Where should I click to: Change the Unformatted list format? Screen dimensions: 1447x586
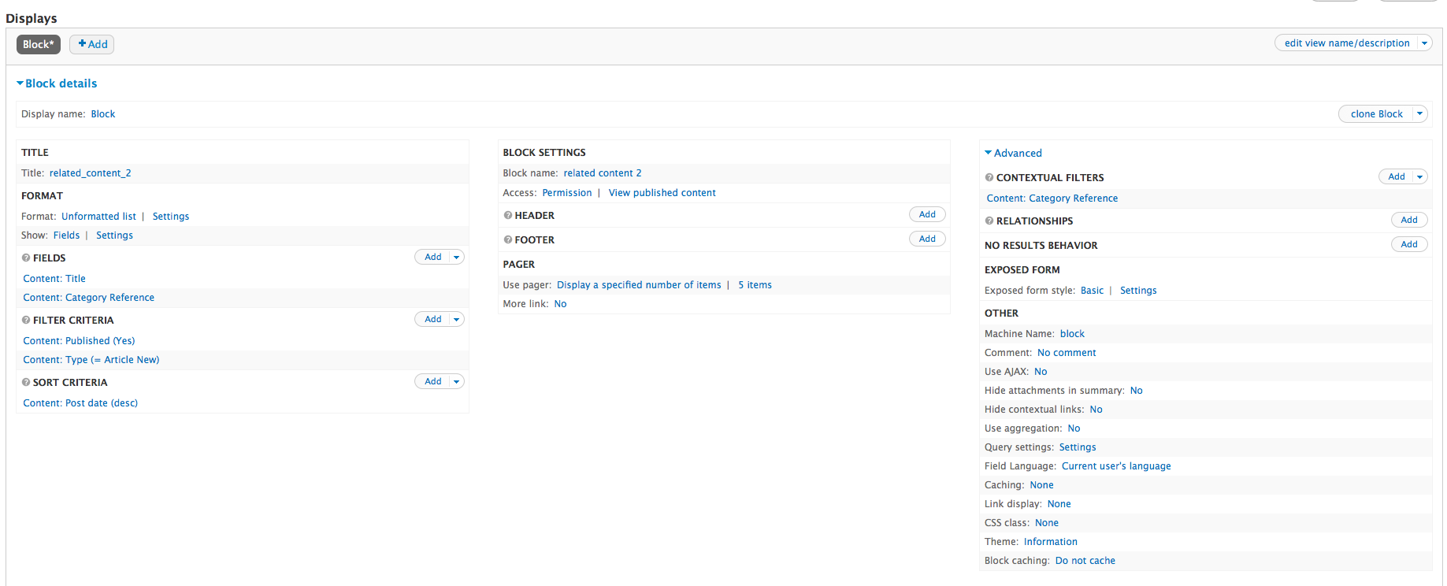tap(98, 217)
